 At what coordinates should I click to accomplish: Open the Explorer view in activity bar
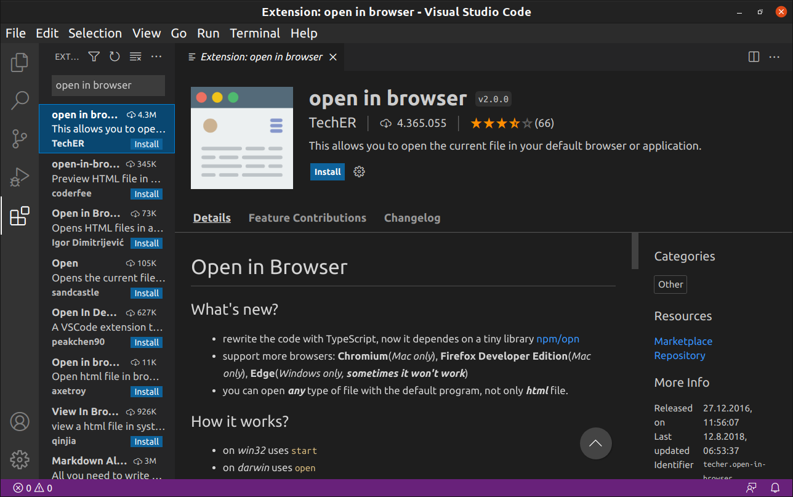[x=20, y=62]
